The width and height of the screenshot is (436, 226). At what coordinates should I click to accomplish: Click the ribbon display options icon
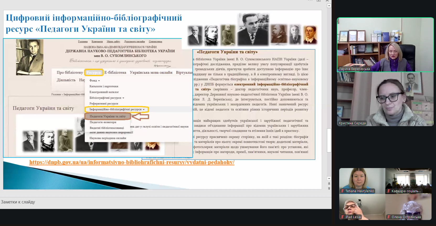318,1
